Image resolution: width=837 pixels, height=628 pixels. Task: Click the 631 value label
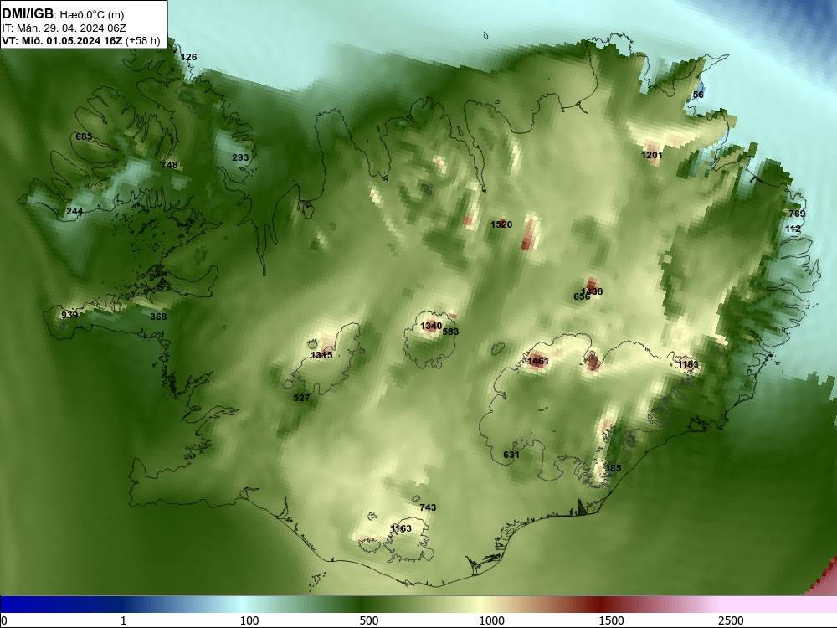(511, 455)
